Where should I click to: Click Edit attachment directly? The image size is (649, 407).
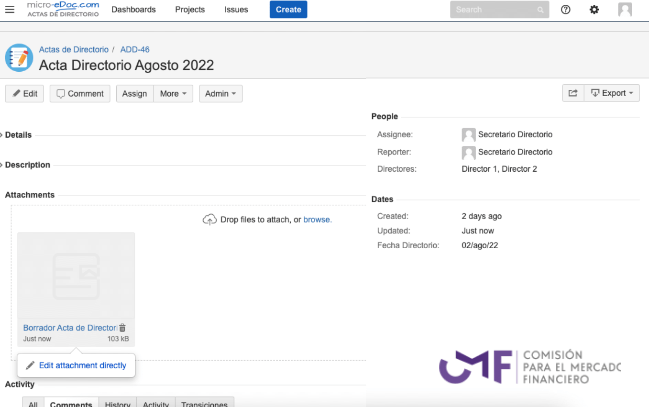click(82, 365)
